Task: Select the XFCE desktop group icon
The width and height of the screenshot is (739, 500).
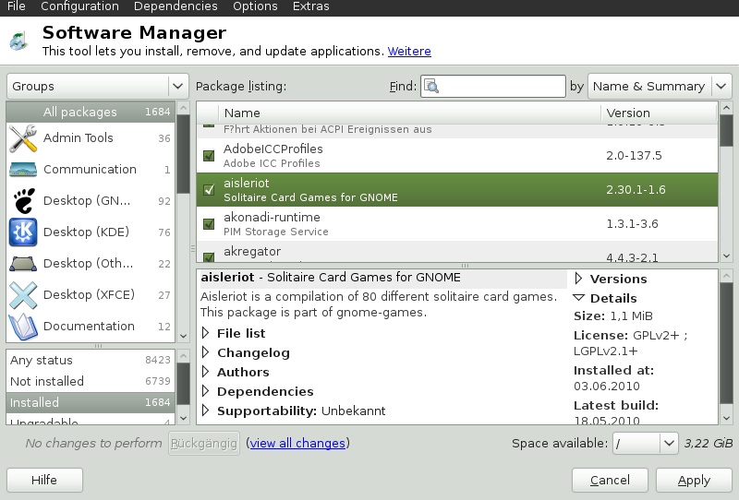Action: [22, 295]
